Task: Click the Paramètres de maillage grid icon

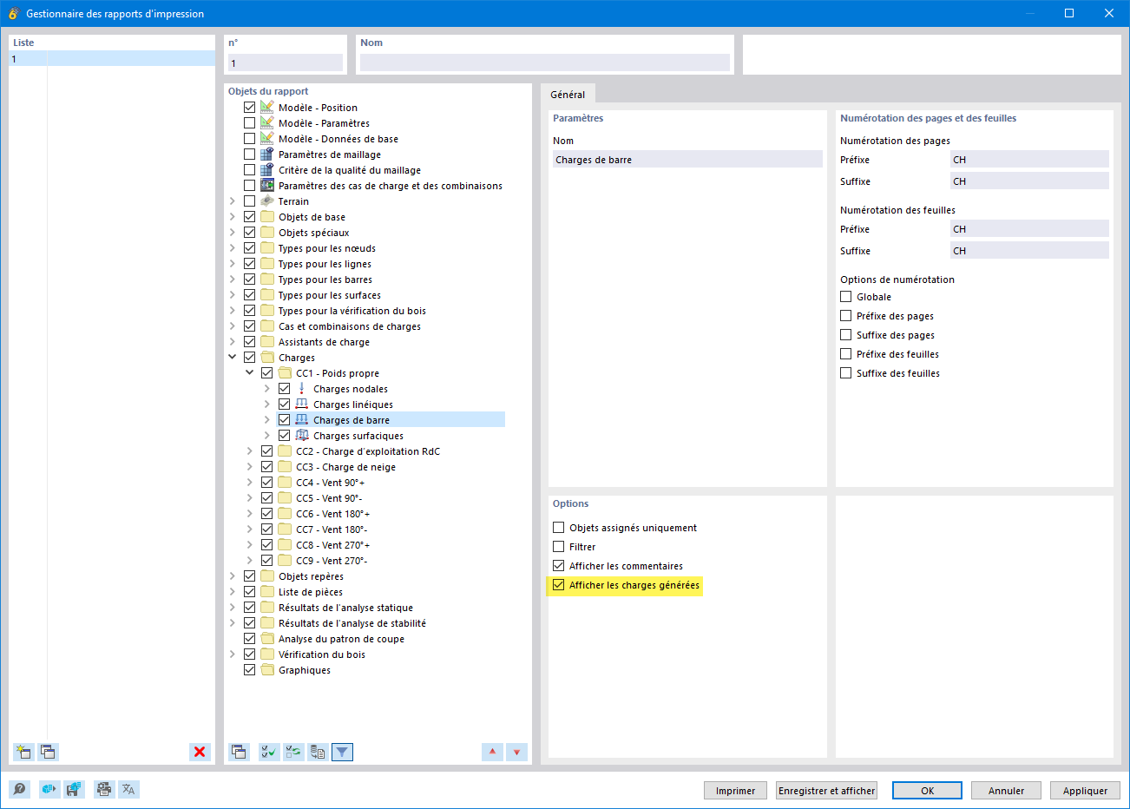Action: [267, 155]
